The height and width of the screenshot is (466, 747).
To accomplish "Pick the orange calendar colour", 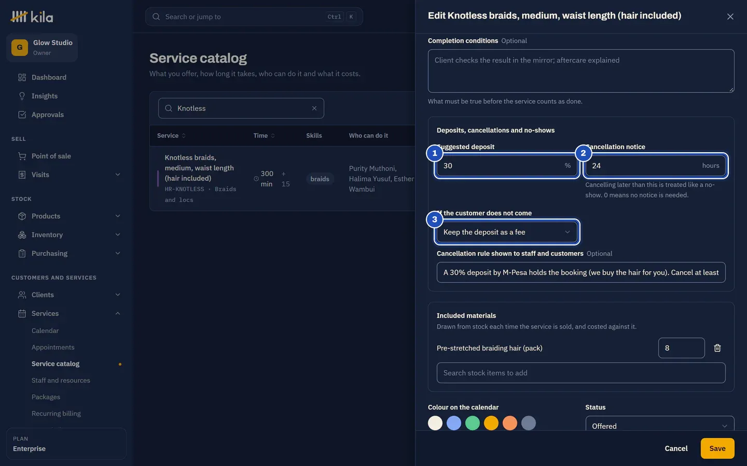I will coord(510,423).
